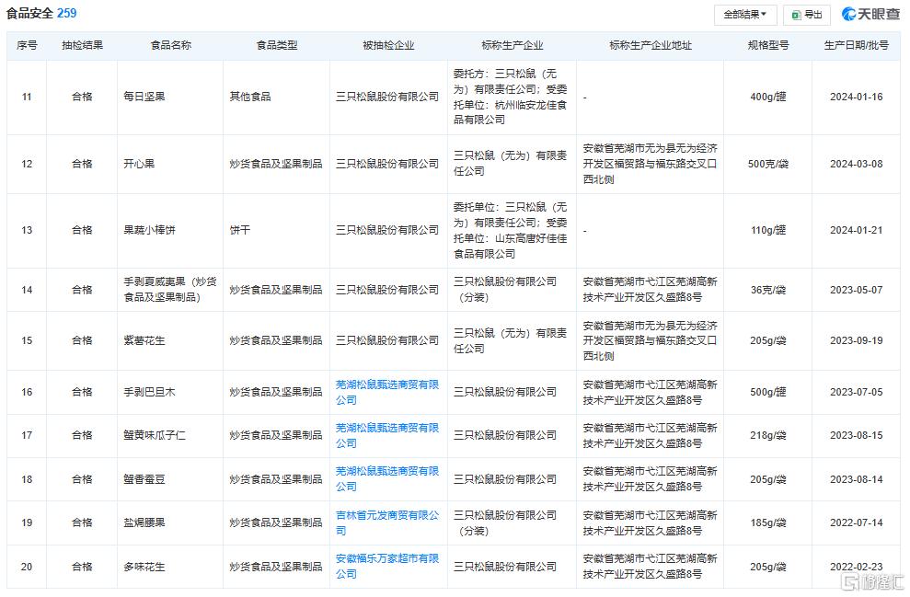Screen dimensions: 910x597
Task: Open the 全部结果 dropdown filter
Action: (x=744, y=15)
